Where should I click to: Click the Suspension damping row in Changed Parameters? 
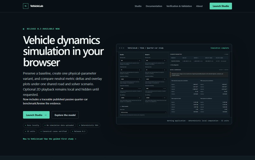pyautogui.click(x=199, y=61)
